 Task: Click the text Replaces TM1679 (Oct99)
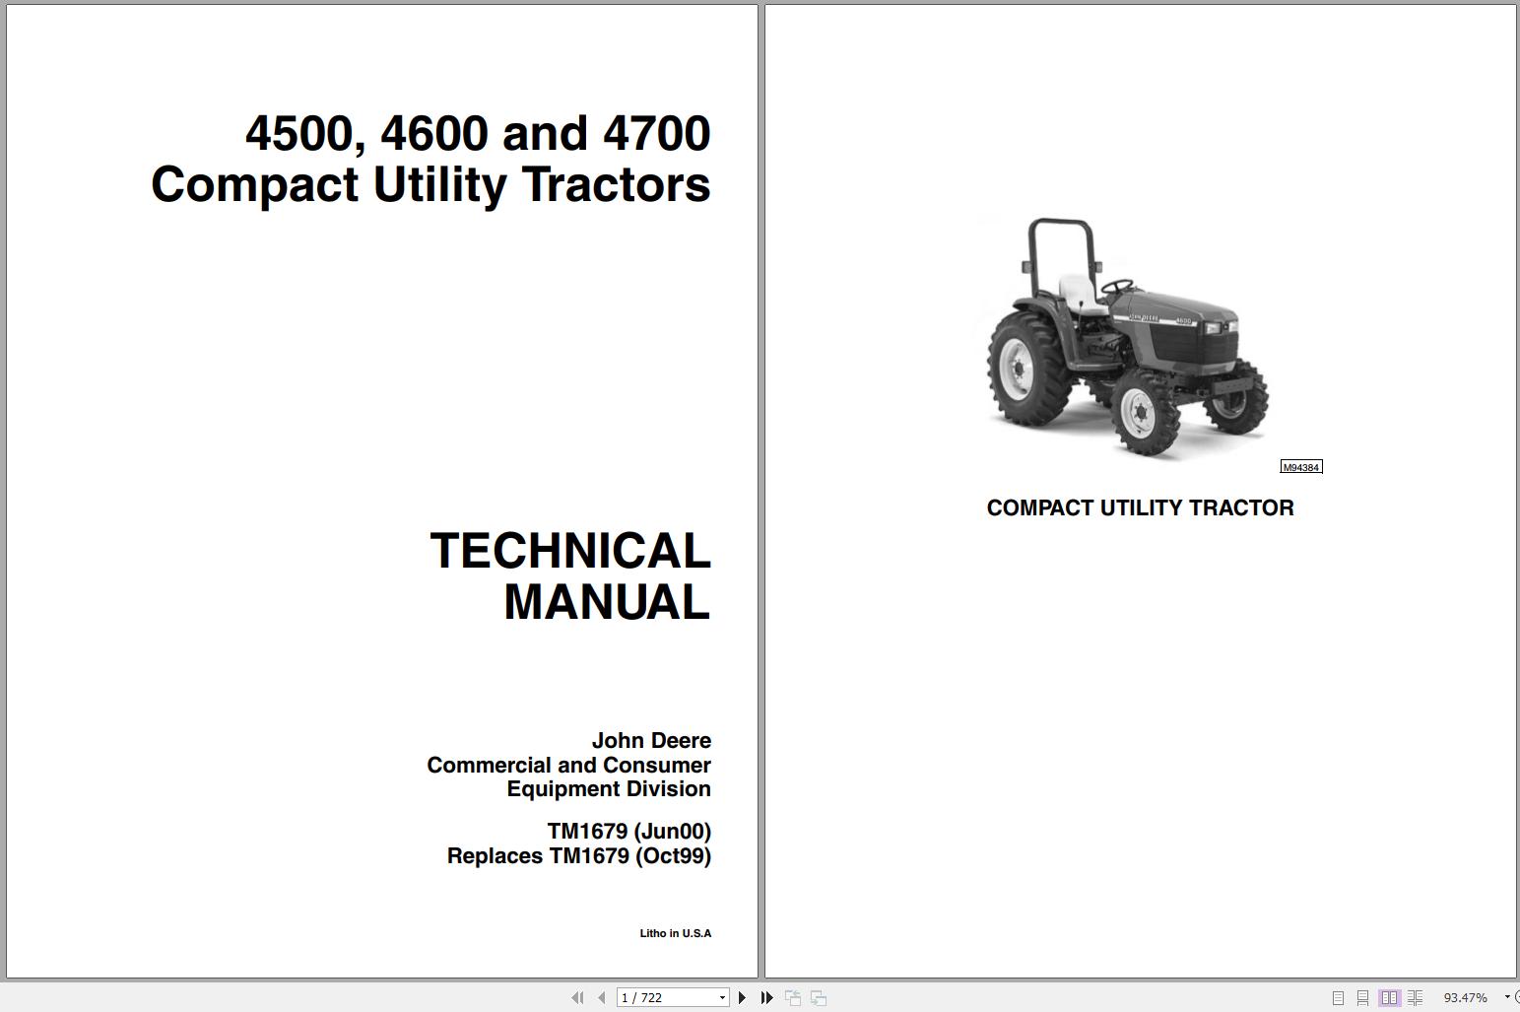point(579,855)
